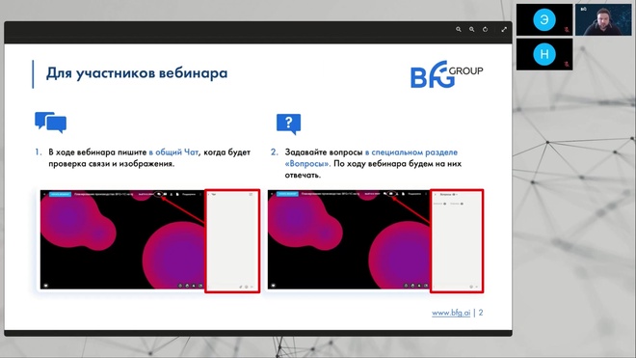Click the heading "Для участников вебинара"
Image resolution: width=636 pixels, height=358 pixels.
coord(137,73)
